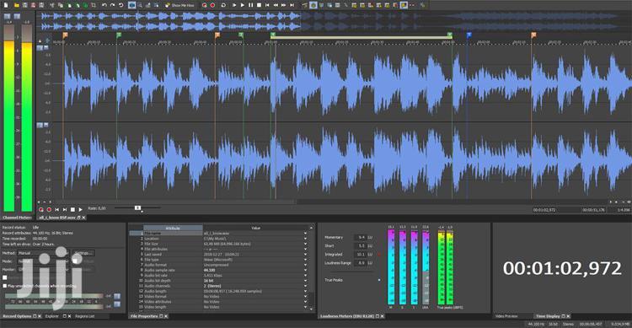Click the selected region bar on the ruler
Viewport: 632px width, 328px height.
pos(362,37)
